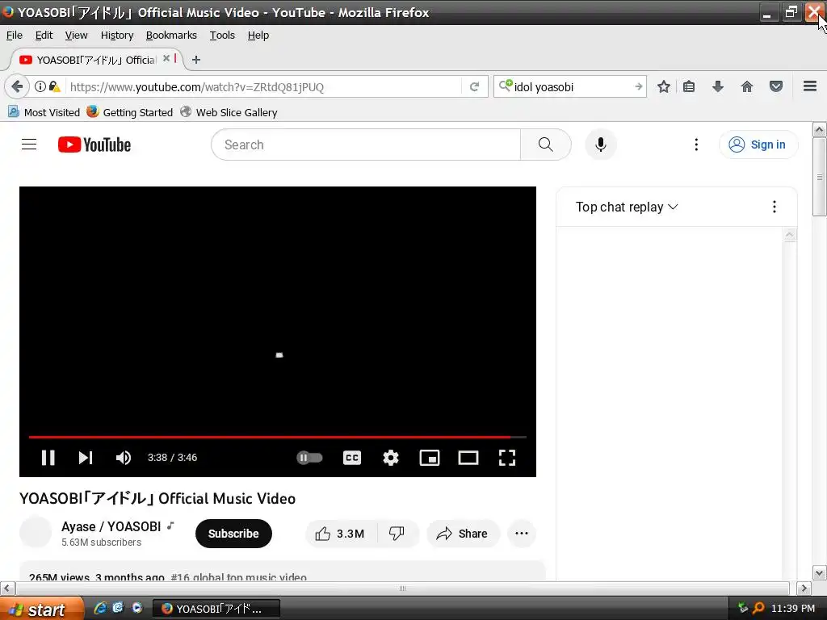Open Most Visited bookmarks folder
Image resolution: width=827 pixels, height=620 pixels.
(x=44, y=112)
